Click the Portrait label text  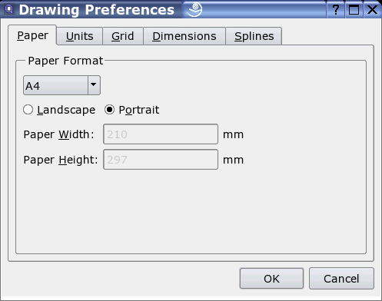click(x=139, y=110)
